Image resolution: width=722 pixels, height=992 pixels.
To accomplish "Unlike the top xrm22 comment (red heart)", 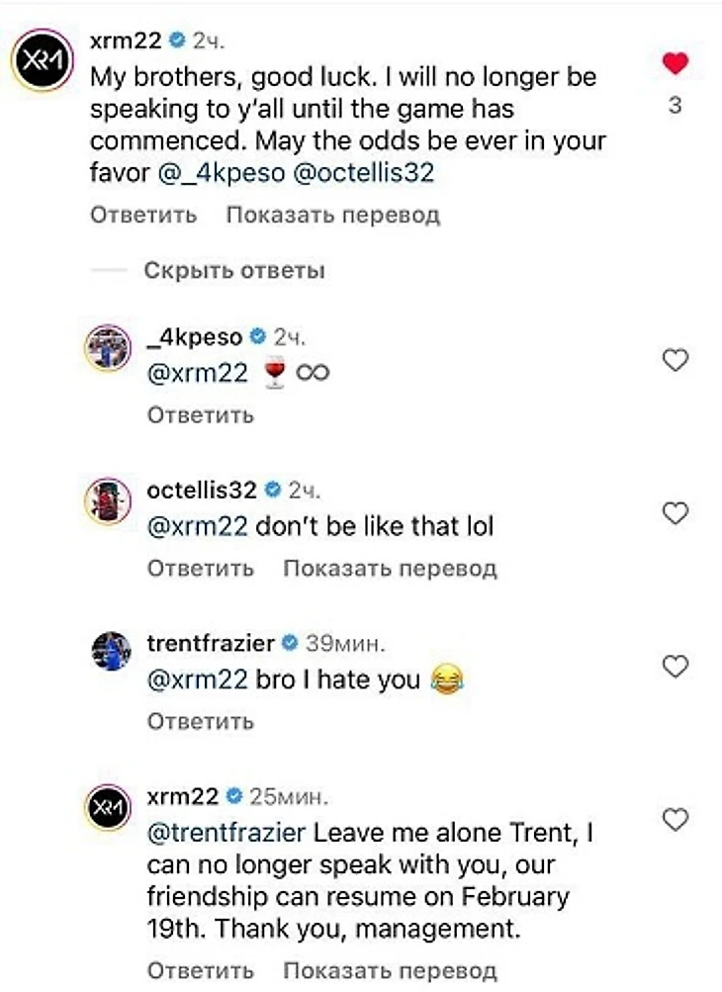I will tap(675, 64).
